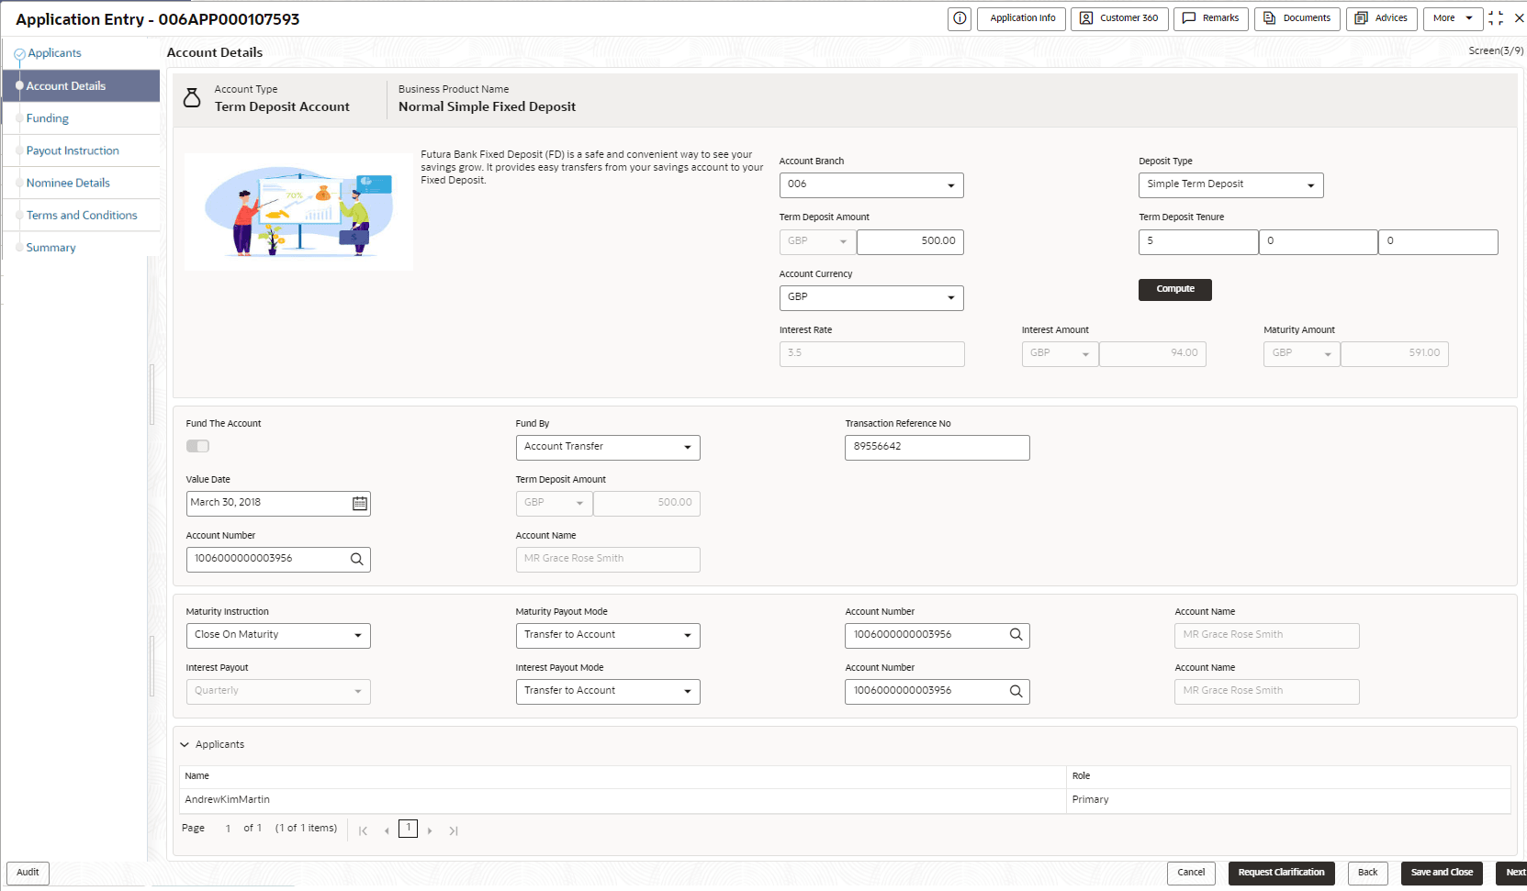
Task: Open the Remarks panel
Action: [1211, 18]
